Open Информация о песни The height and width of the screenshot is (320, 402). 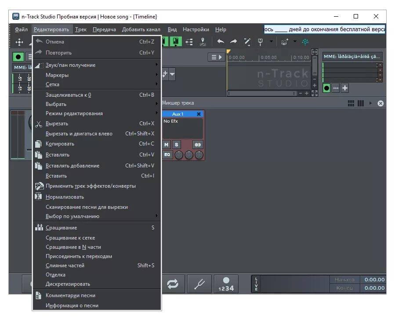point(97,305)
